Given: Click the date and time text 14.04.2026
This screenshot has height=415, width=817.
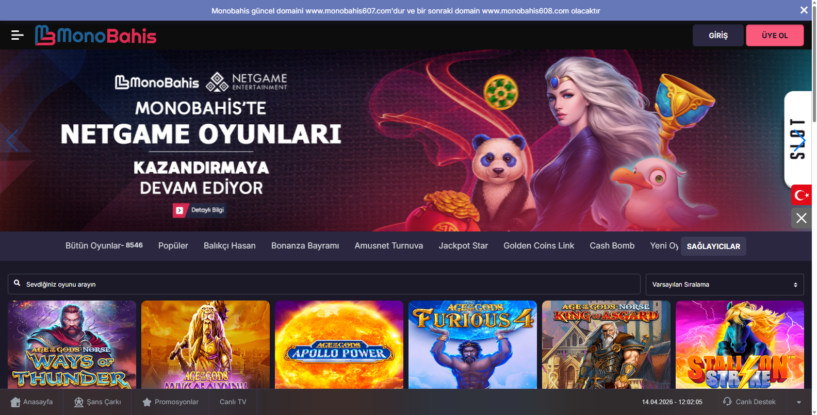Looking at the screenshot, I should [x=672, y=402].
